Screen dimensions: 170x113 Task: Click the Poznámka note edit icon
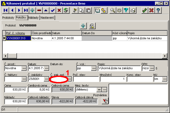point(105,101)
